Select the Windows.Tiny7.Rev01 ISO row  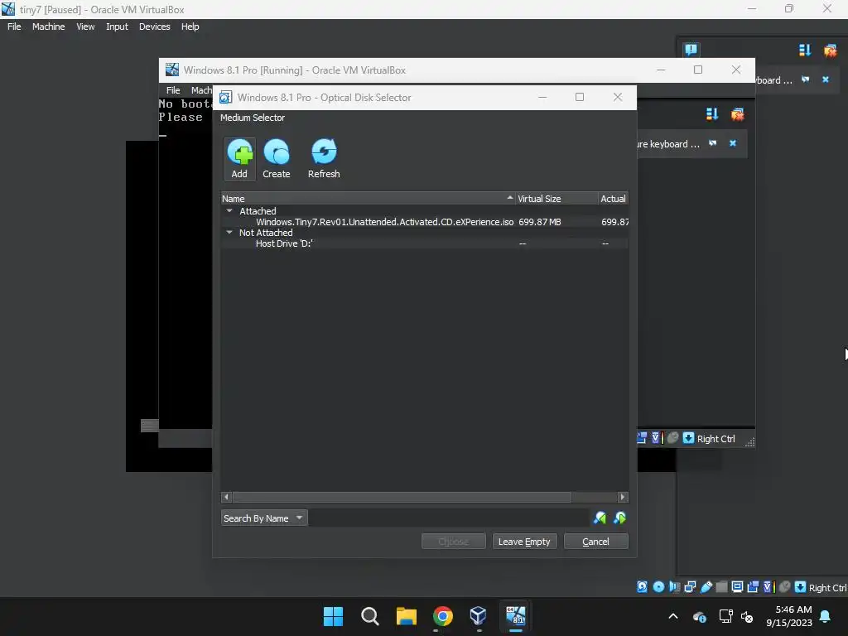[x=425, y=222]
